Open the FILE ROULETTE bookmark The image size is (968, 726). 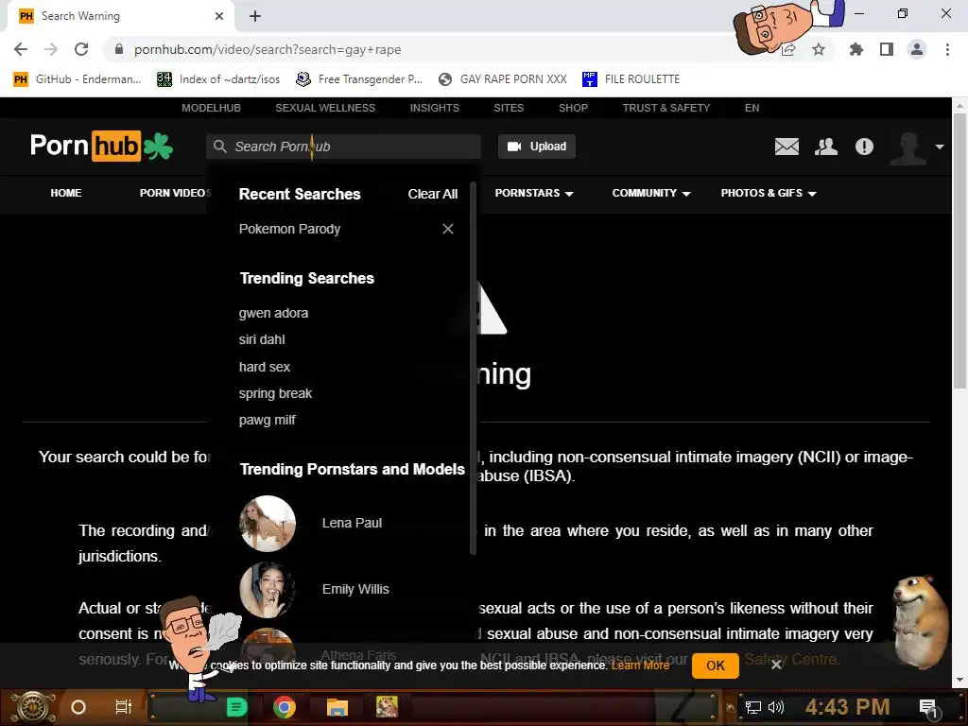631,79
